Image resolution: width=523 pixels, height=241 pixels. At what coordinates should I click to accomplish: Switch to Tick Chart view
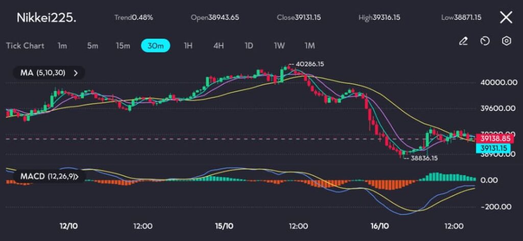click(25, 46)
